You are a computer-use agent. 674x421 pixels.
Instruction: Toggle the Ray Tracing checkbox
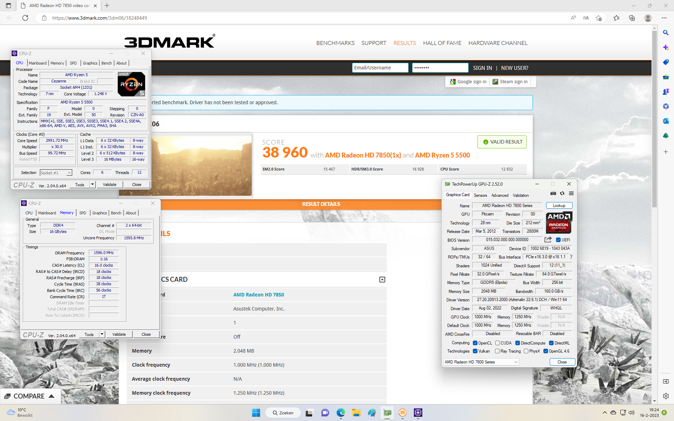[497, 351]
